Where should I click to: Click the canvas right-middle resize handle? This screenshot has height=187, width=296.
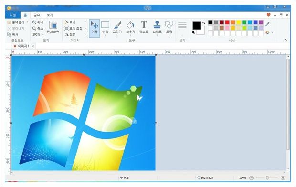pyautogui.click(x=156, y=123)
